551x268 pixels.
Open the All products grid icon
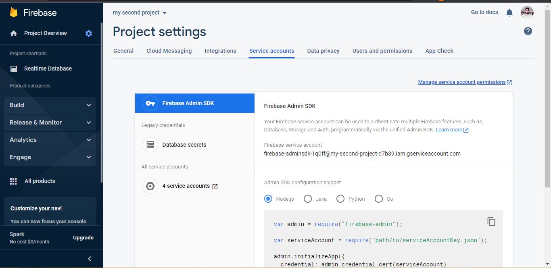[x=13, y=181]
